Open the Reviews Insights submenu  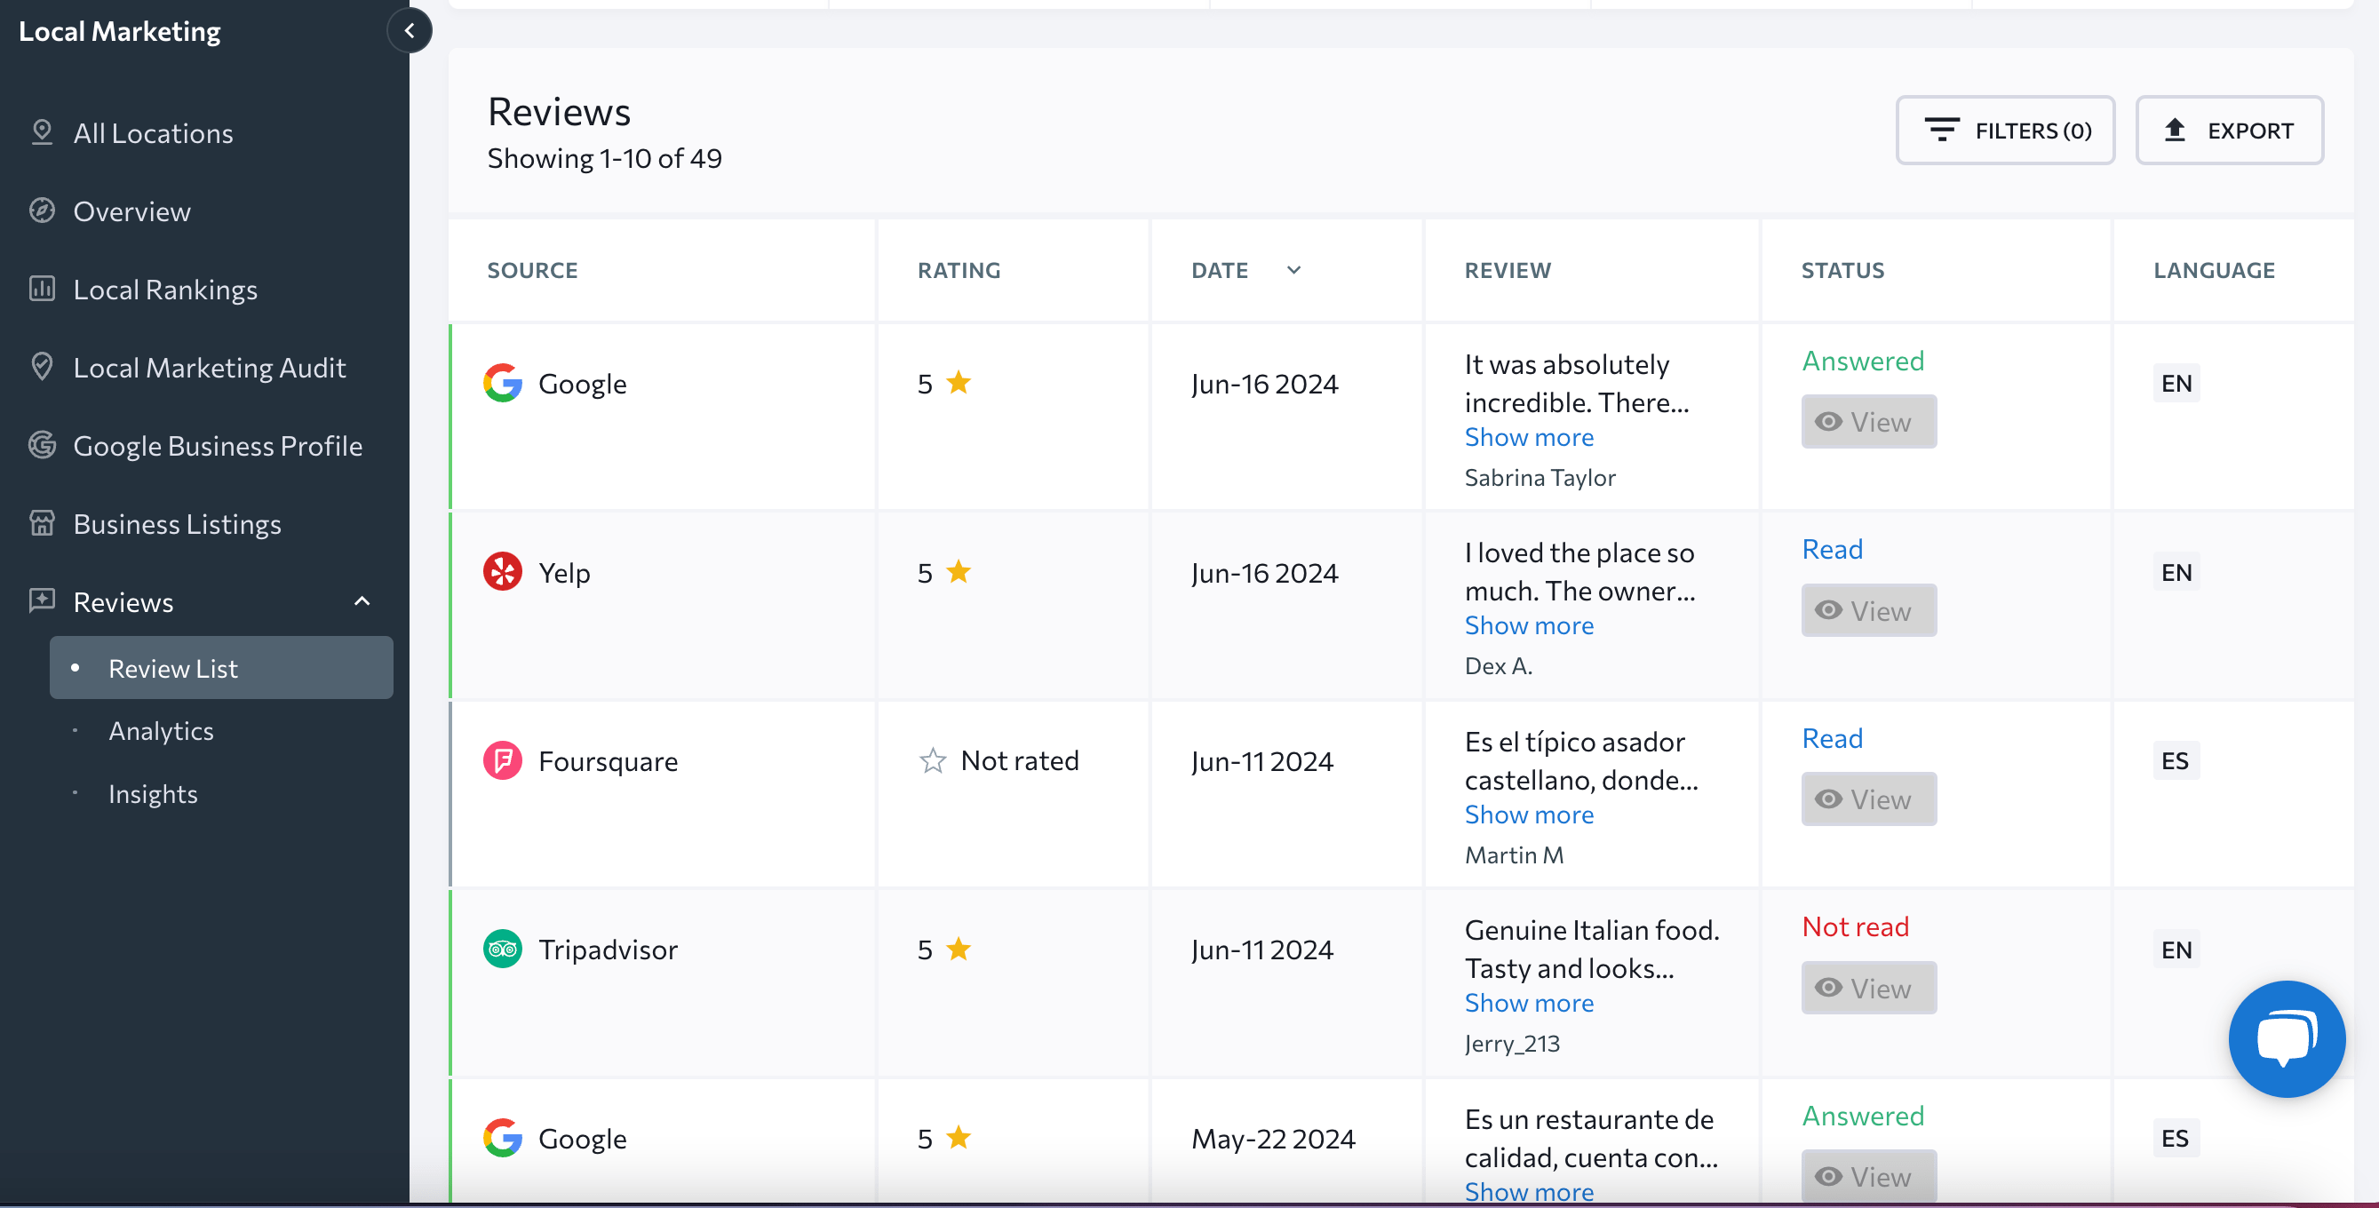click(154, 793)
